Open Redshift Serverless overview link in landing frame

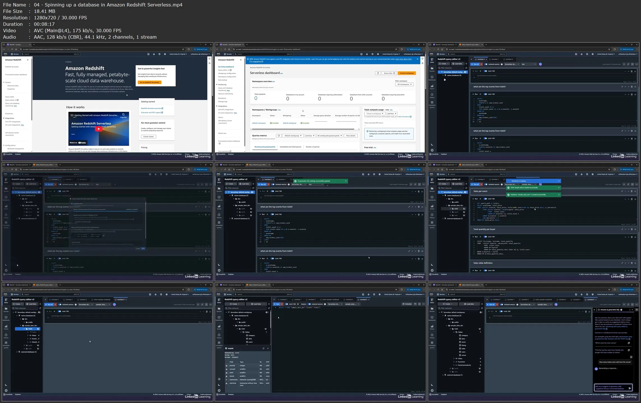coord(152,108)
